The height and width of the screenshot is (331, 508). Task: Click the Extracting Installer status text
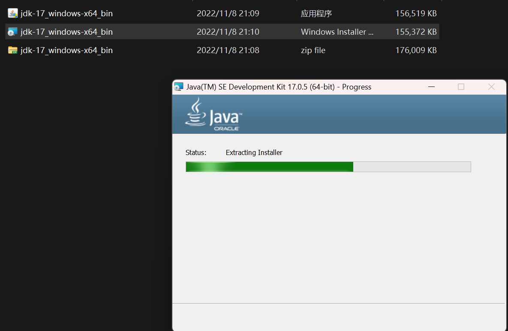coord(254,153)
